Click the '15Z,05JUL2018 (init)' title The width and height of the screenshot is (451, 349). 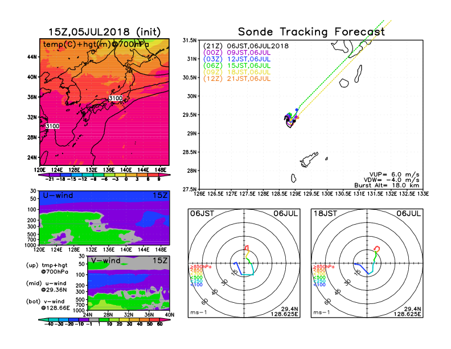pos(104,32)
